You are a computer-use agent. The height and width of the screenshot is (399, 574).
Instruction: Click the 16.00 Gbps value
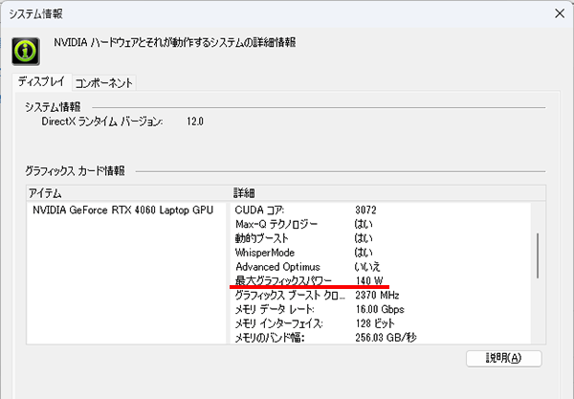point(380,309)
